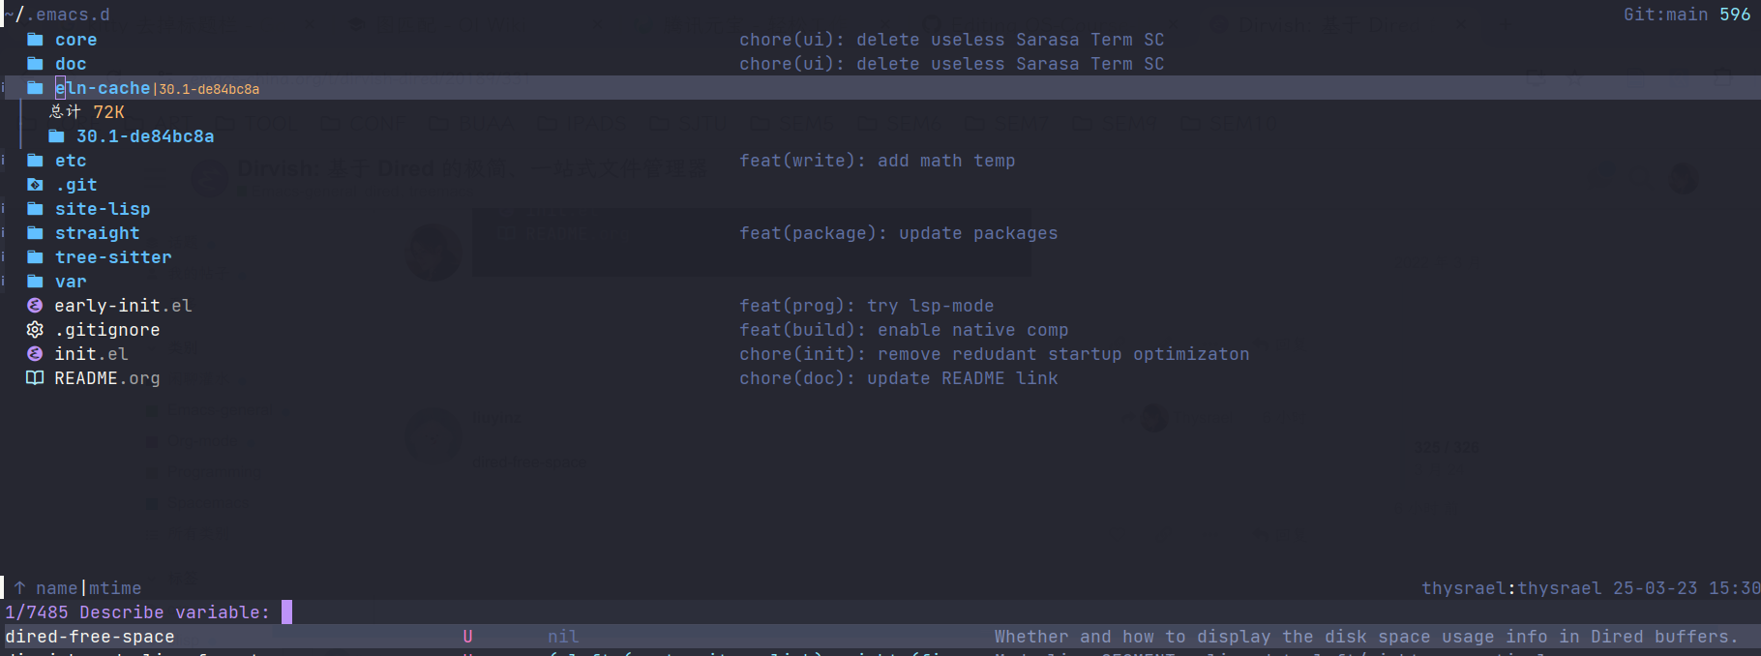
Task: Click the mtime sort label
Action: point(115,588)
